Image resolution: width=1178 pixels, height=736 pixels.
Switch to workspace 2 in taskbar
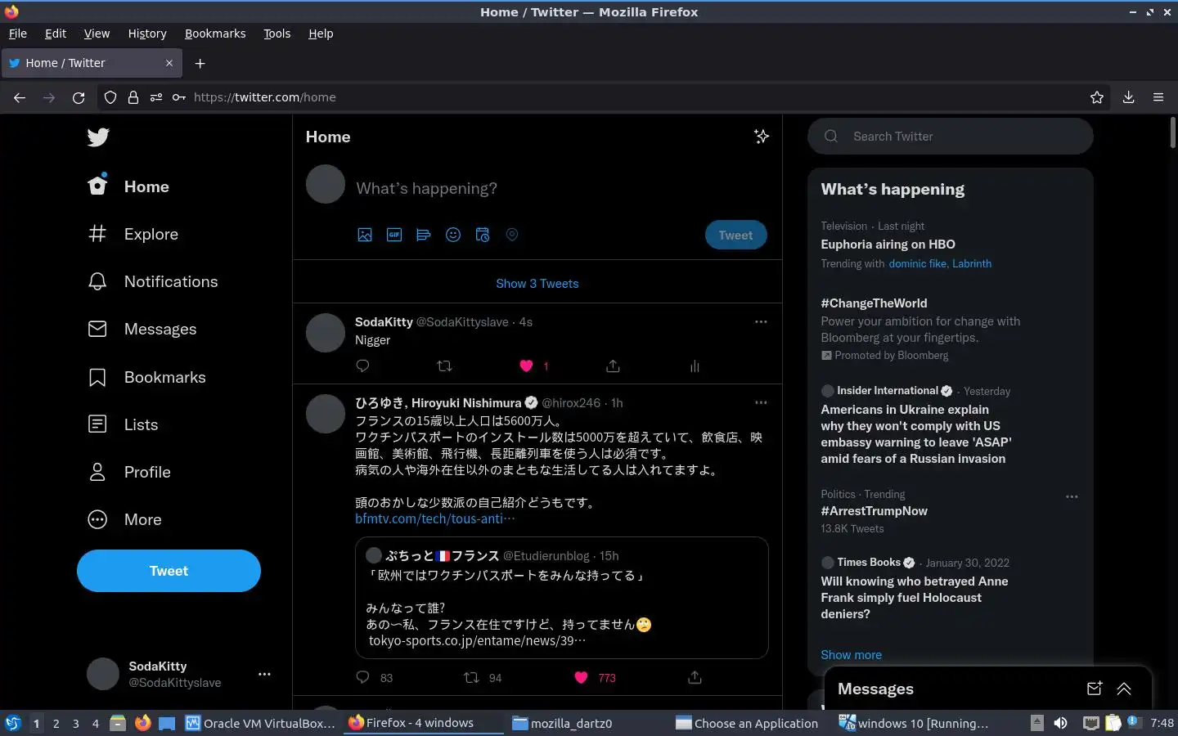pos(56,723)
